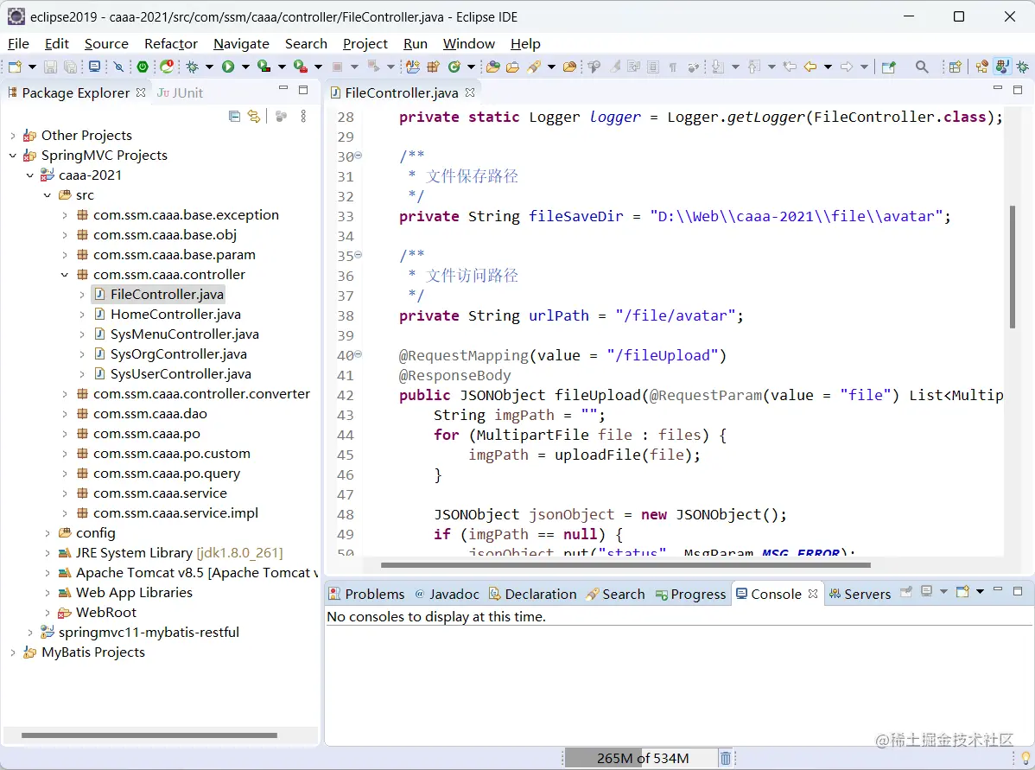
Task: Collapse the fileSaveDir Javadoc comment at line 30
Action: tap(358, 156)
